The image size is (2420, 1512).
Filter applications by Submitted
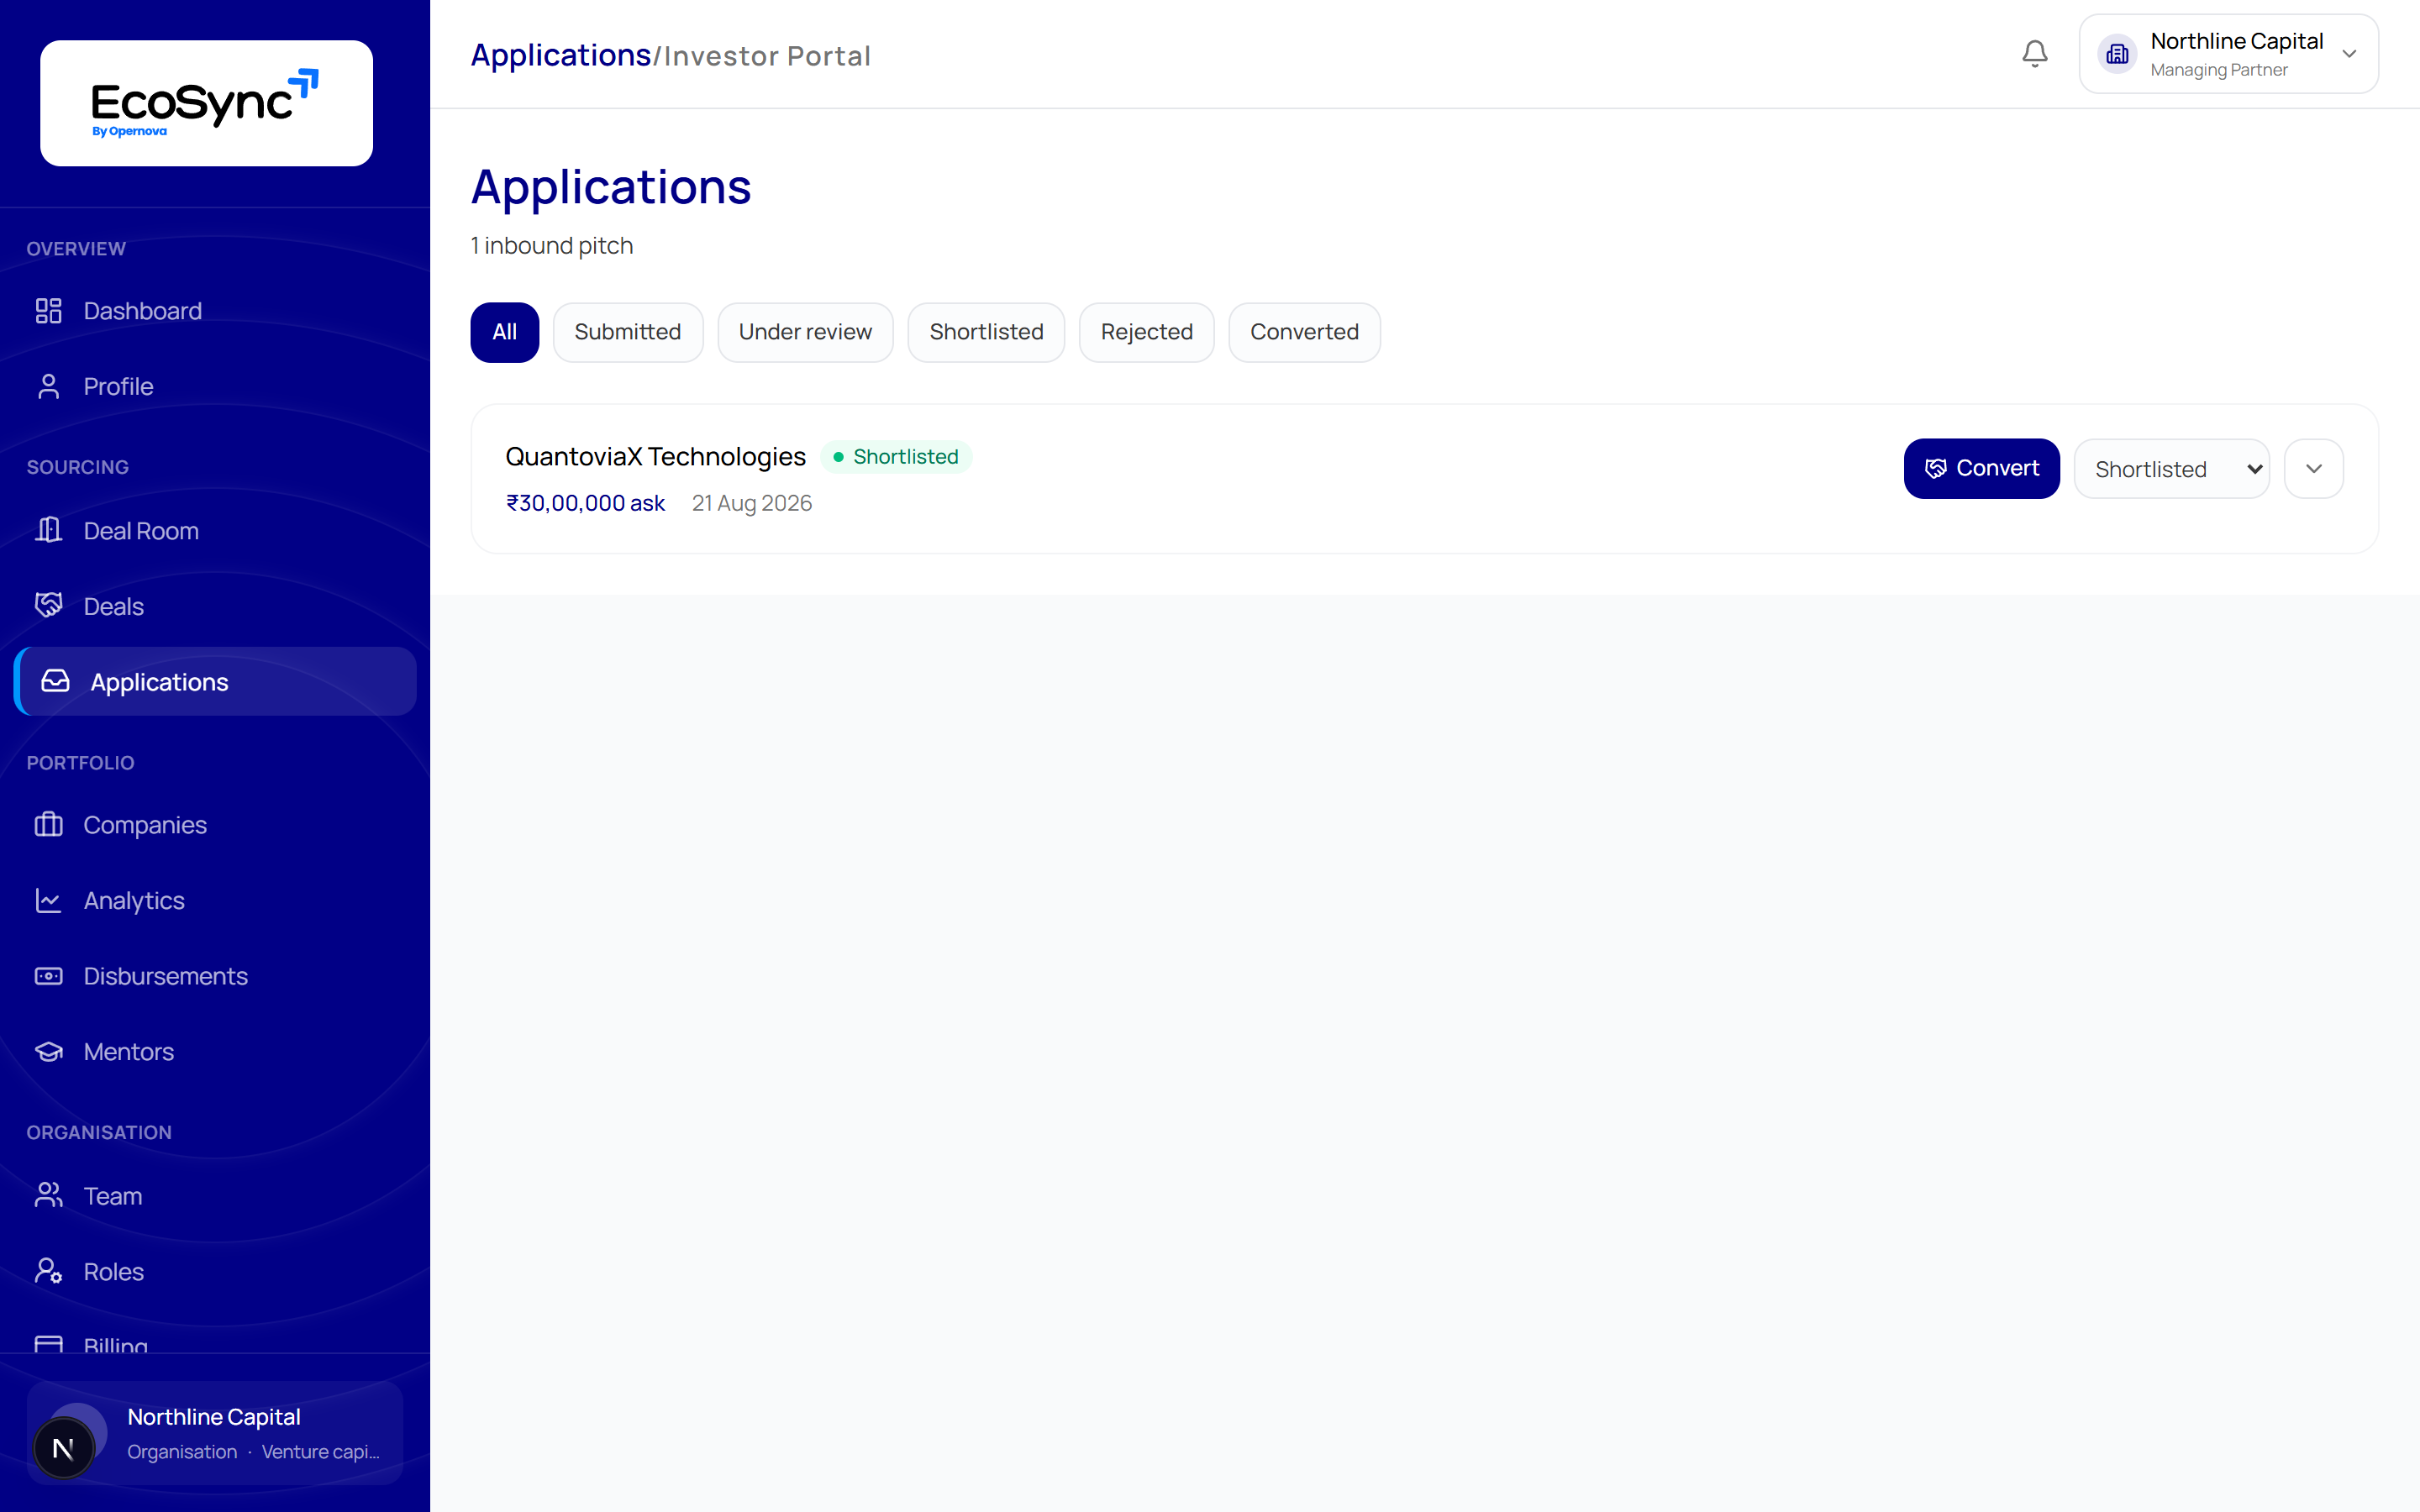coord(628,332)
